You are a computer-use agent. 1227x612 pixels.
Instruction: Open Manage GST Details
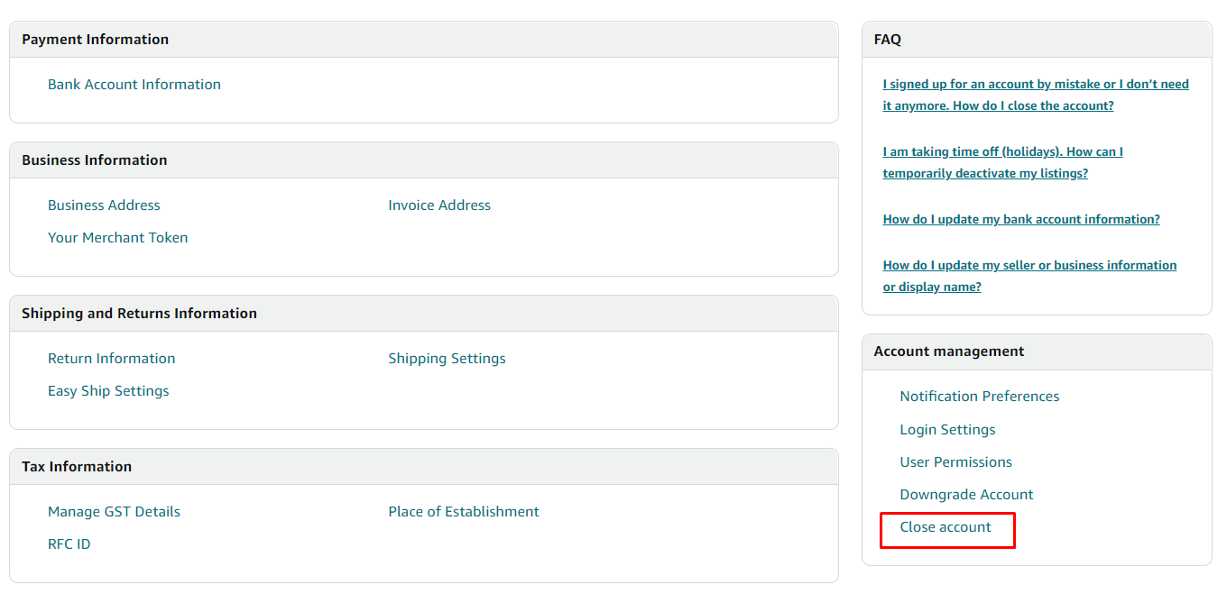coord(114,511)
